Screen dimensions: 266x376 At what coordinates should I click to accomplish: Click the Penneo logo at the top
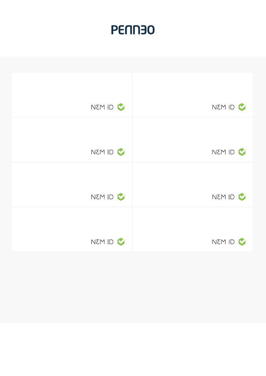tap(133, 30)
